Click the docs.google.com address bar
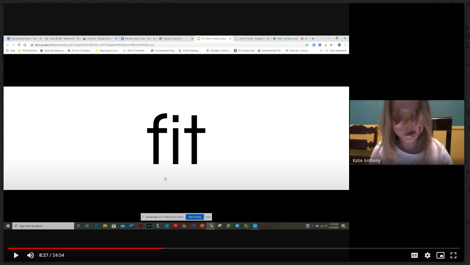The image size is (470, 265). 169,45
